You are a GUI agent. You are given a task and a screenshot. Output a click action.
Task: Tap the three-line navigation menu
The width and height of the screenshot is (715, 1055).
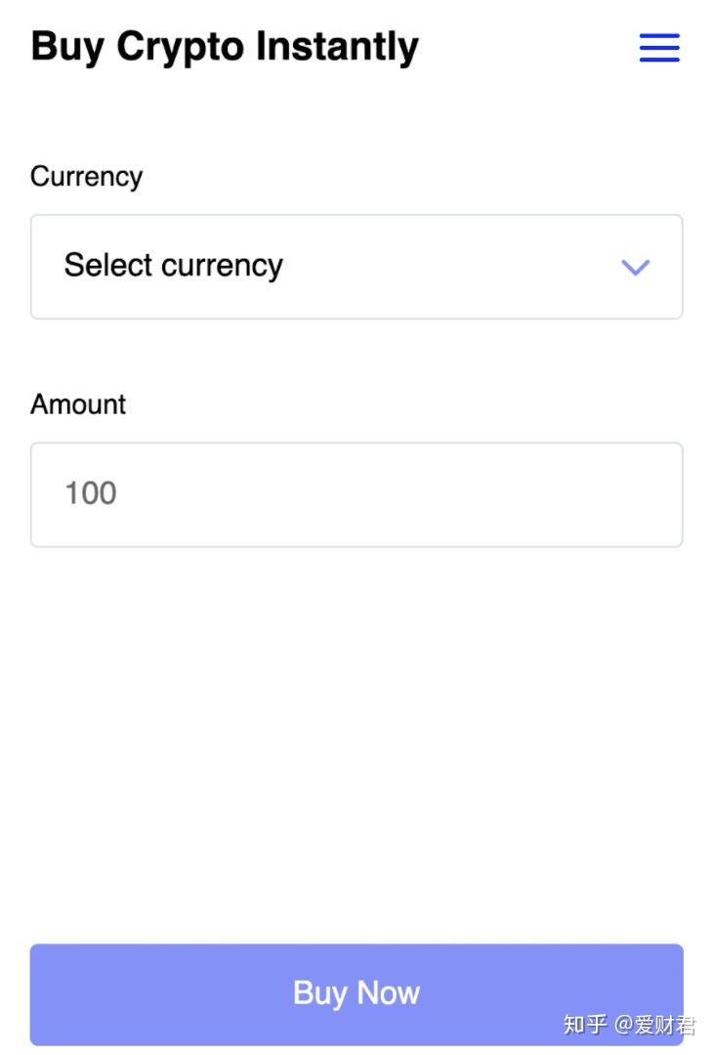[659, 47]
